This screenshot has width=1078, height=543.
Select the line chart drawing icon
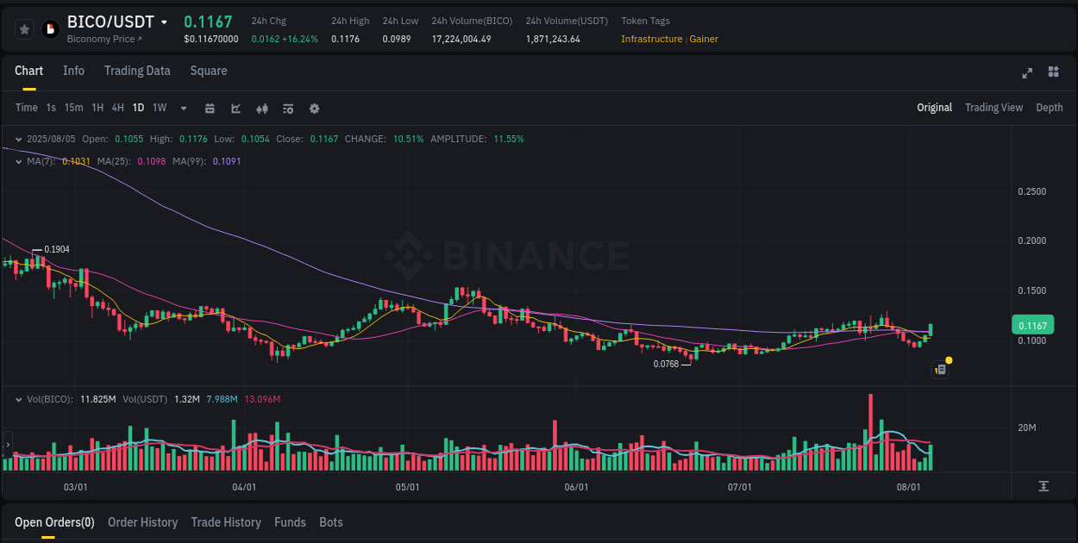(x=235, y=109)
